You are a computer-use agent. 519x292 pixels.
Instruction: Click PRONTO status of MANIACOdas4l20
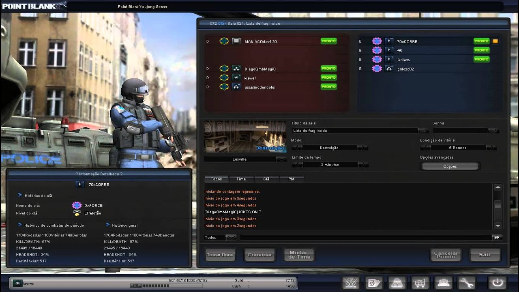coord(328,41)
